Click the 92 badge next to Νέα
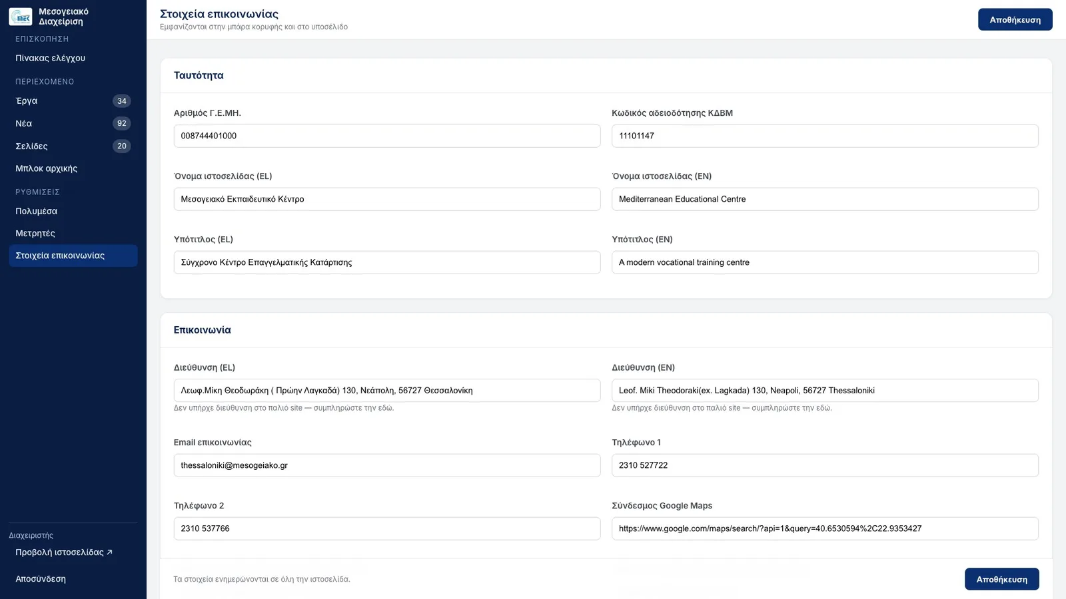 pyautogui.click(x=121, y=123)
